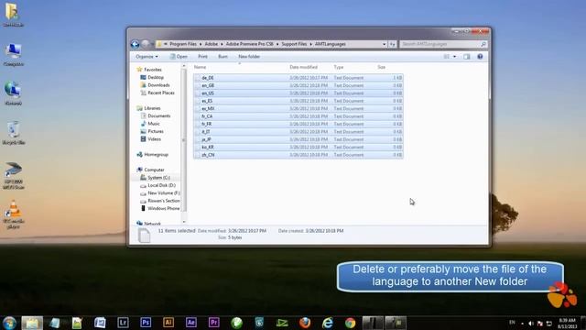
Task: Go back with the Explorer back arrow
Action: (x=135, y=44)
